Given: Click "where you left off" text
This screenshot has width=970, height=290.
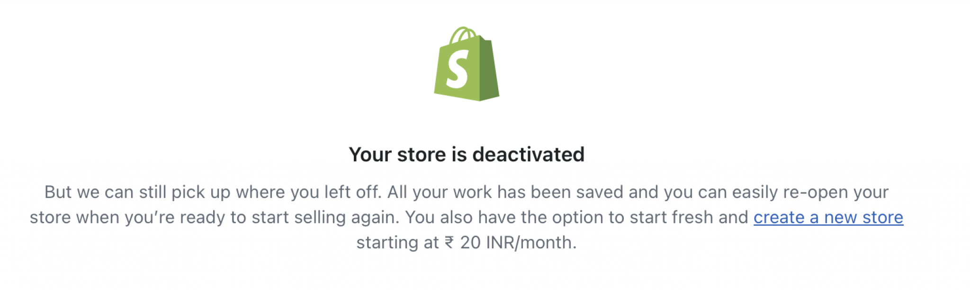Looking at the screenshot, I should 308,193.
